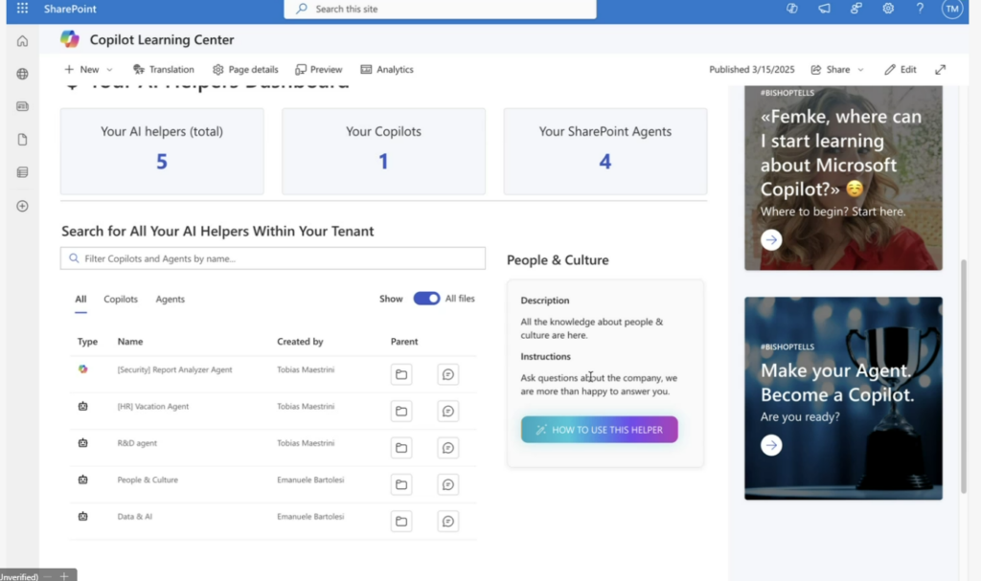Screen dimensions: 981x581
Task: Click the Copilot icon in the top bar
Action: [792, 9]
